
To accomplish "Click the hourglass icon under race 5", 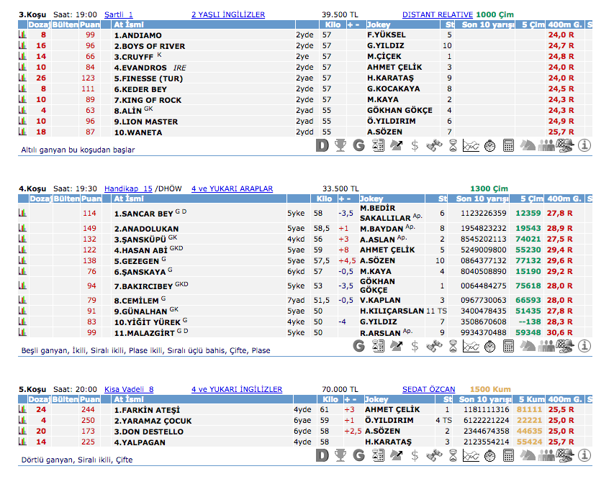I will tap(452, 455).
